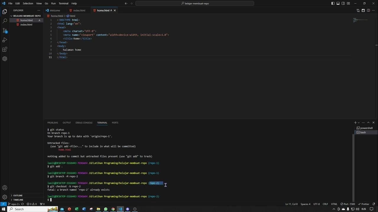Open Accounts menu in activity bar
The height and width of the screenshot is (212, 378).
click(x=5, y=188)
